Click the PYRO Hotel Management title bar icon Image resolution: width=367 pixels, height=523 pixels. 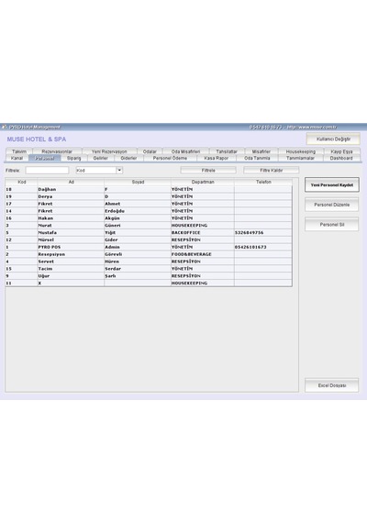click(x=4, y=128)
